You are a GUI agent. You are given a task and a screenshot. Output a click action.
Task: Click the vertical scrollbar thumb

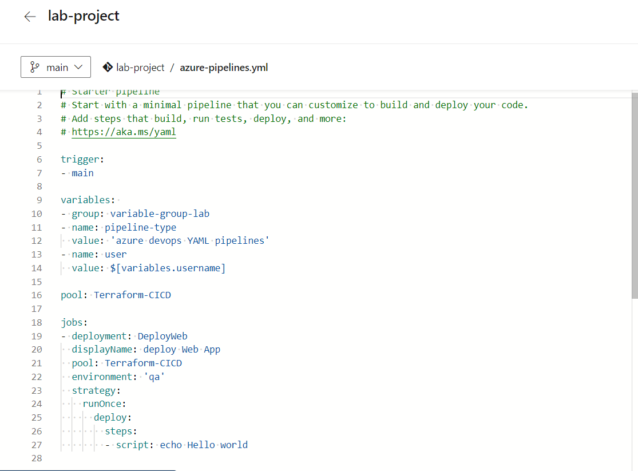coord(635,195)
